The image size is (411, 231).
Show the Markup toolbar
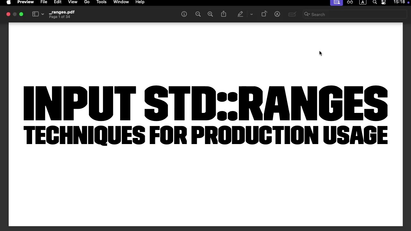coord(277,14)
